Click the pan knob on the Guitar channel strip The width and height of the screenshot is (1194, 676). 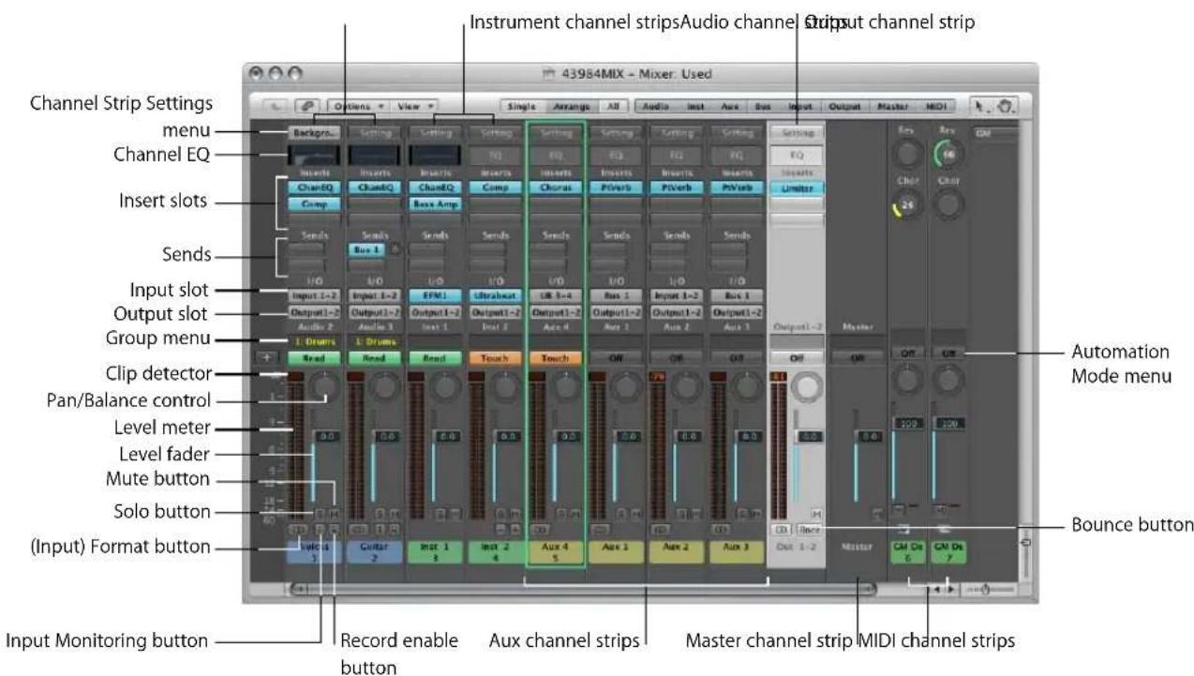tap(384, 387)
